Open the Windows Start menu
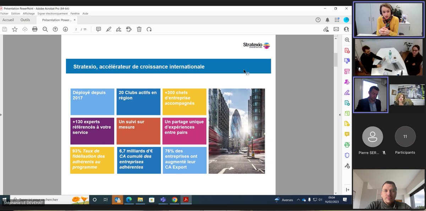Image resolution: width=426 pixels, height=211 pixels. click(5, 200)
